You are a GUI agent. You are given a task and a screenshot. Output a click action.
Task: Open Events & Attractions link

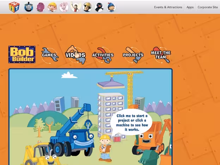(x=168, y=7)
